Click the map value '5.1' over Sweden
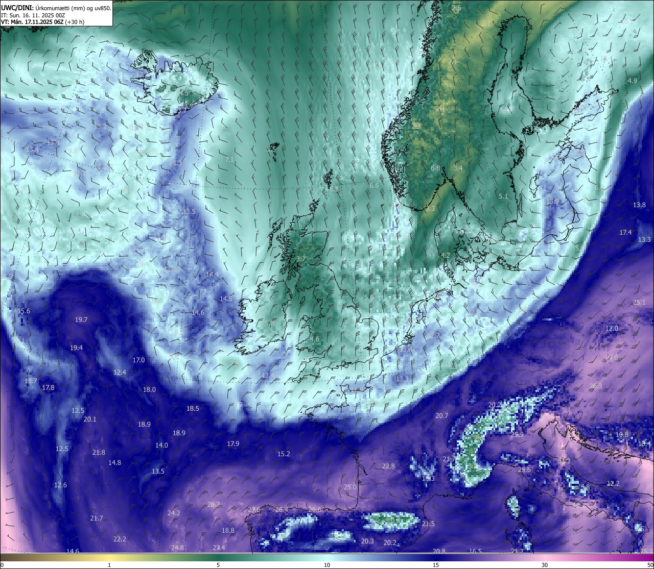 [503, 196]
